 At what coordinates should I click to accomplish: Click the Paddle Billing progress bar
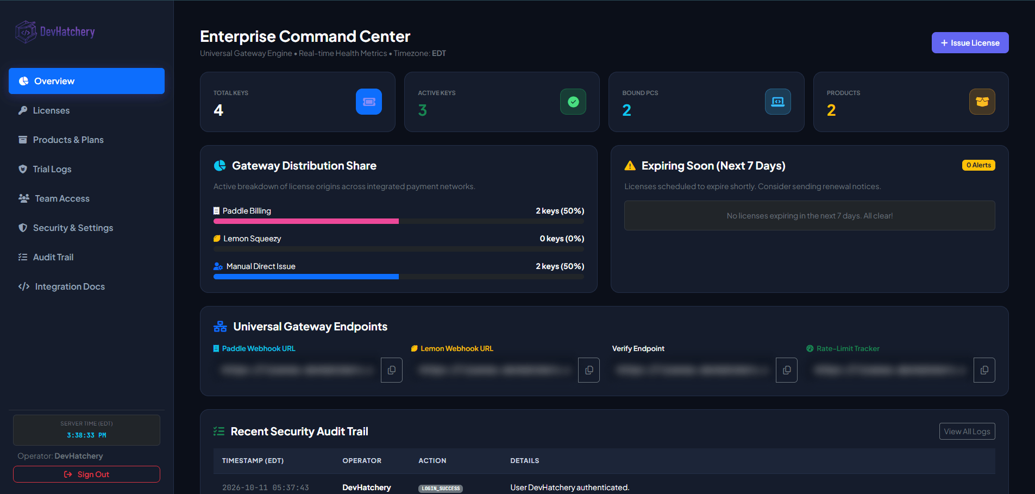click(399, 221)
